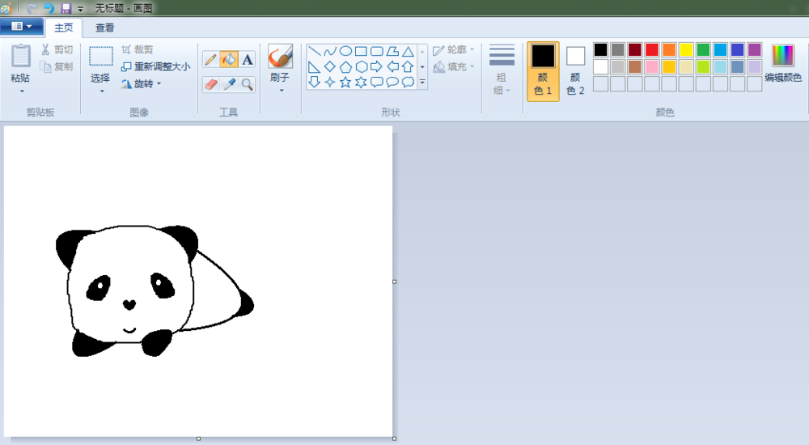809x445 pixels.
Task: Choose the Left arrow shape
Action: (x=392, y=66)
